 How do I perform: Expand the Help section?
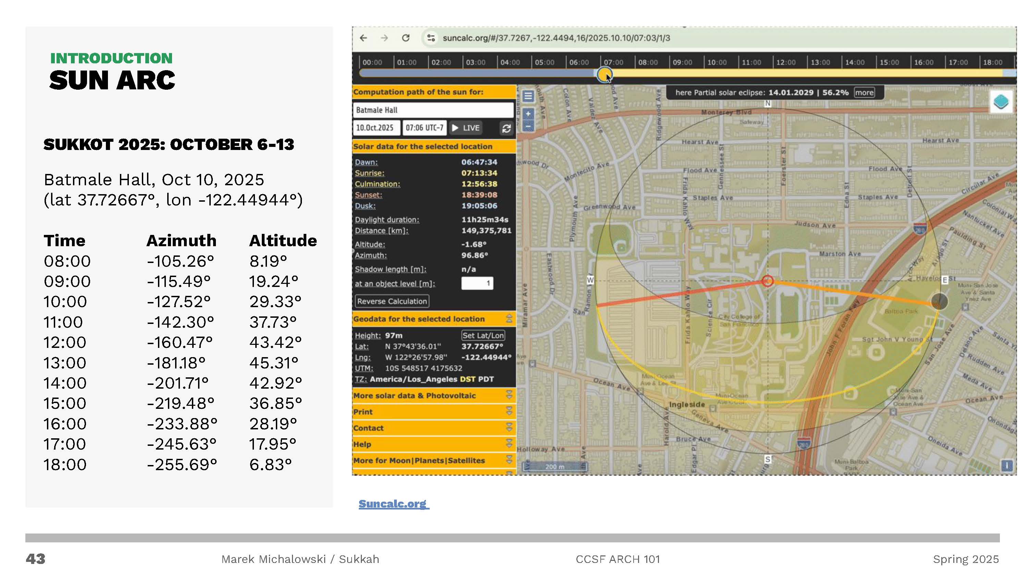click(509, 444)
